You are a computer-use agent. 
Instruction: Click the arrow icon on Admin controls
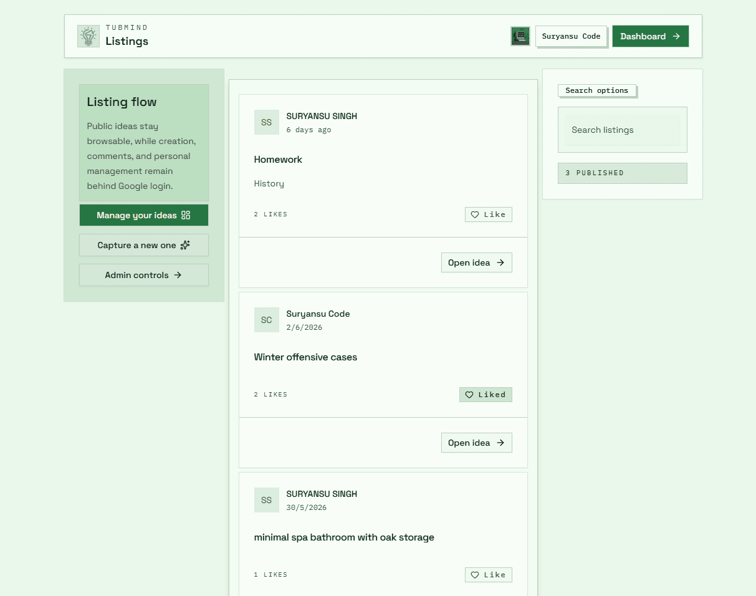tap(178, 275)
